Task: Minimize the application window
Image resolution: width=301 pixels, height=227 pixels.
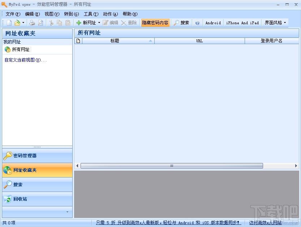Action: pos(278,5)
